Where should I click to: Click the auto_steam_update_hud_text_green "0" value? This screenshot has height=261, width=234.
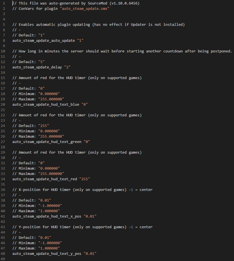(x=87, y=142)
